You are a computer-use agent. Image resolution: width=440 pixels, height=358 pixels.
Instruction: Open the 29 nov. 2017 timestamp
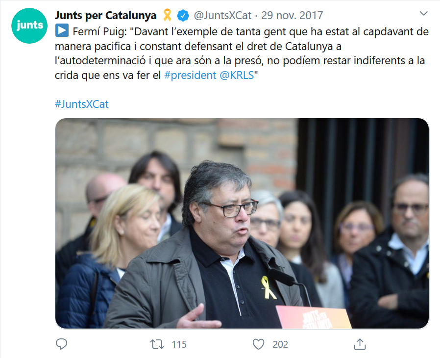[292, 15]
